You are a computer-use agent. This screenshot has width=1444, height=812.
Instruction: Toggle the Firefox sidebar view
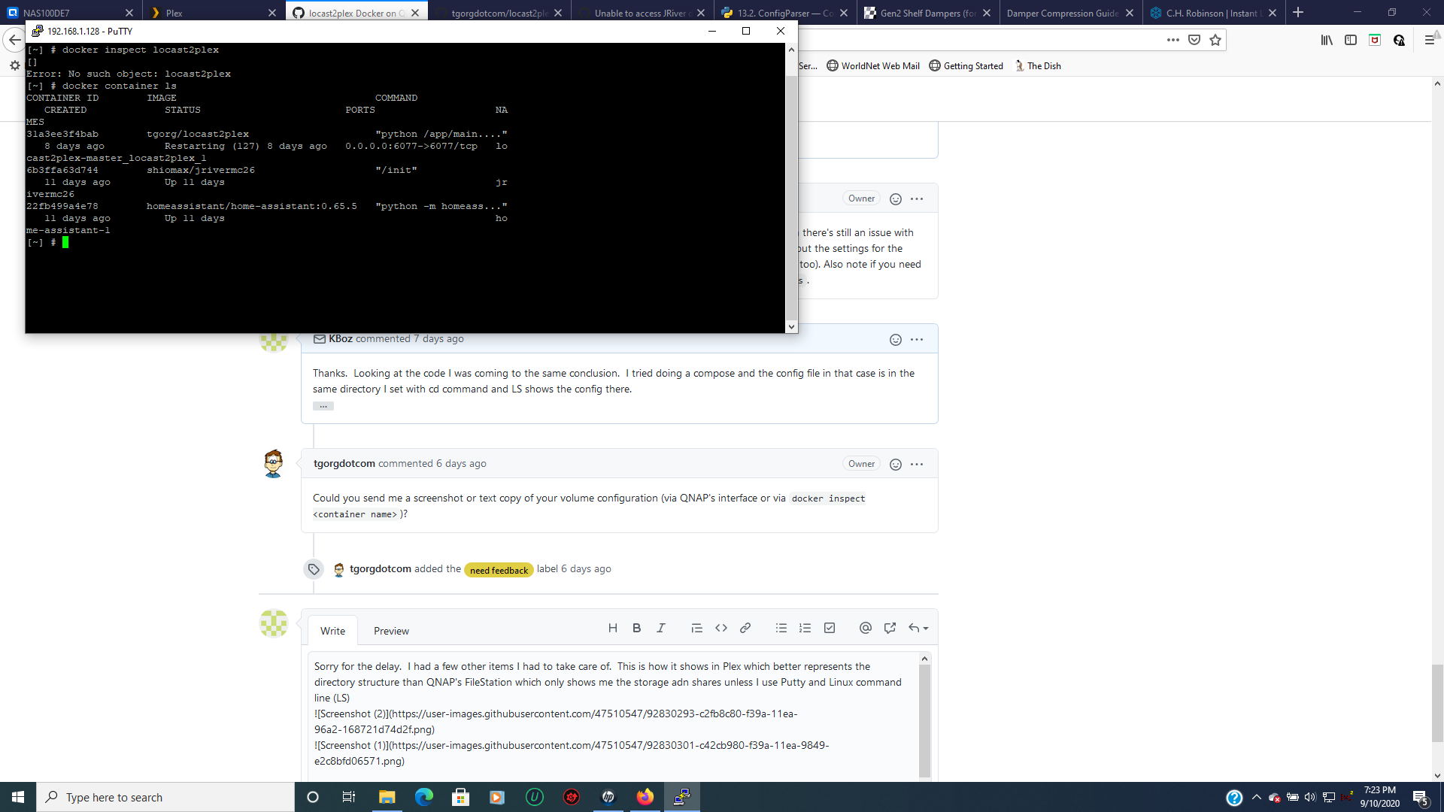[1351, 40]
